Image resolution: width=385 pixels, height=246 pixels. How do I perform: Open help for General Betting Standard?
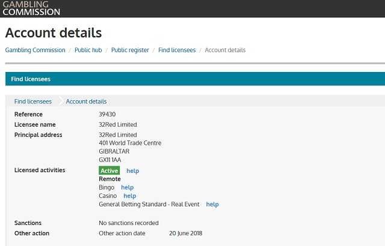(x=212, y=205)
